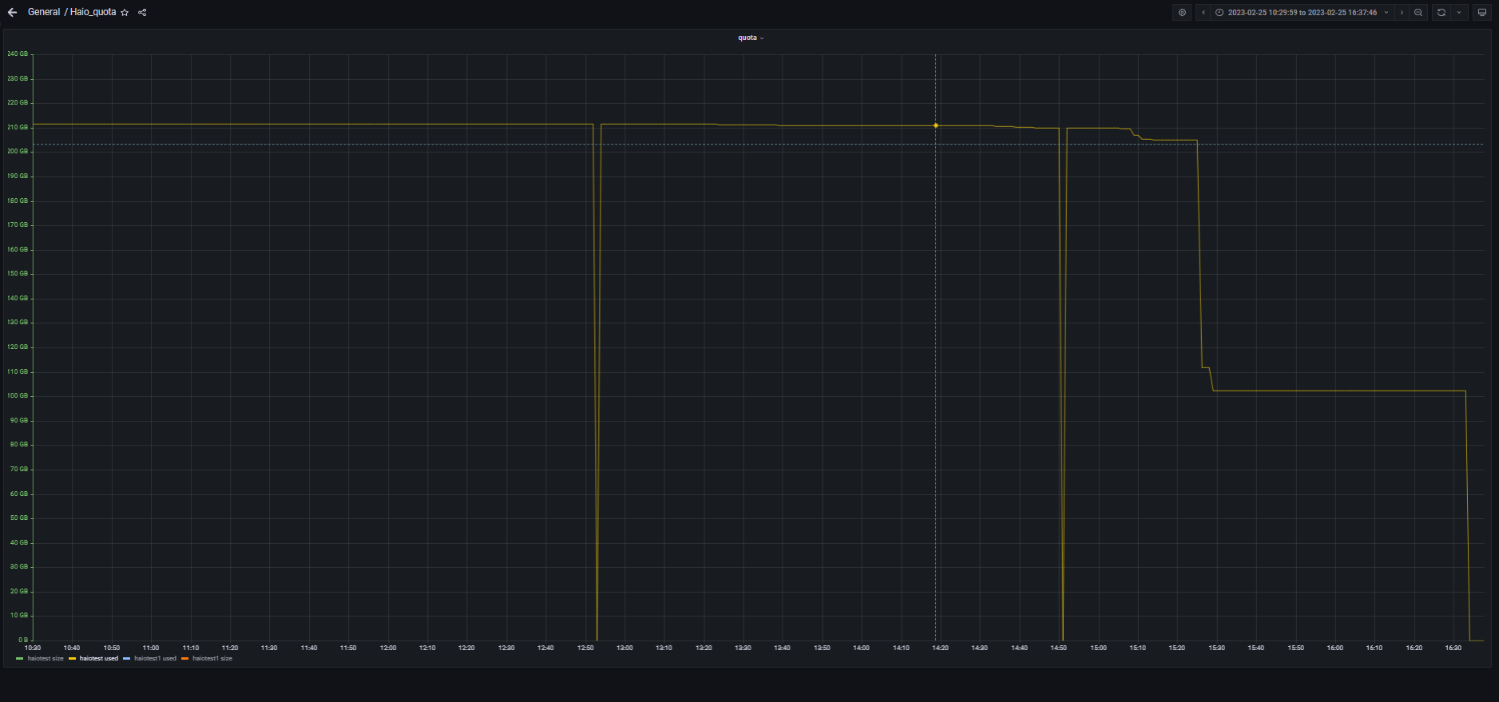
Task: Open the time range picker dropdown
Action: click(1302, 13)
